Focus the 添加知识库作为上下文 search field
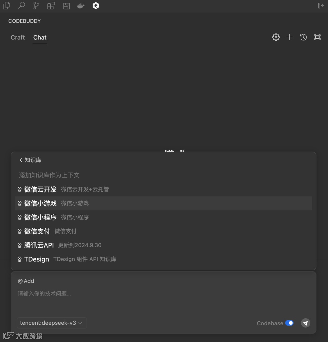Viewport: 328px width, 342px height. [x=164, y=175]
